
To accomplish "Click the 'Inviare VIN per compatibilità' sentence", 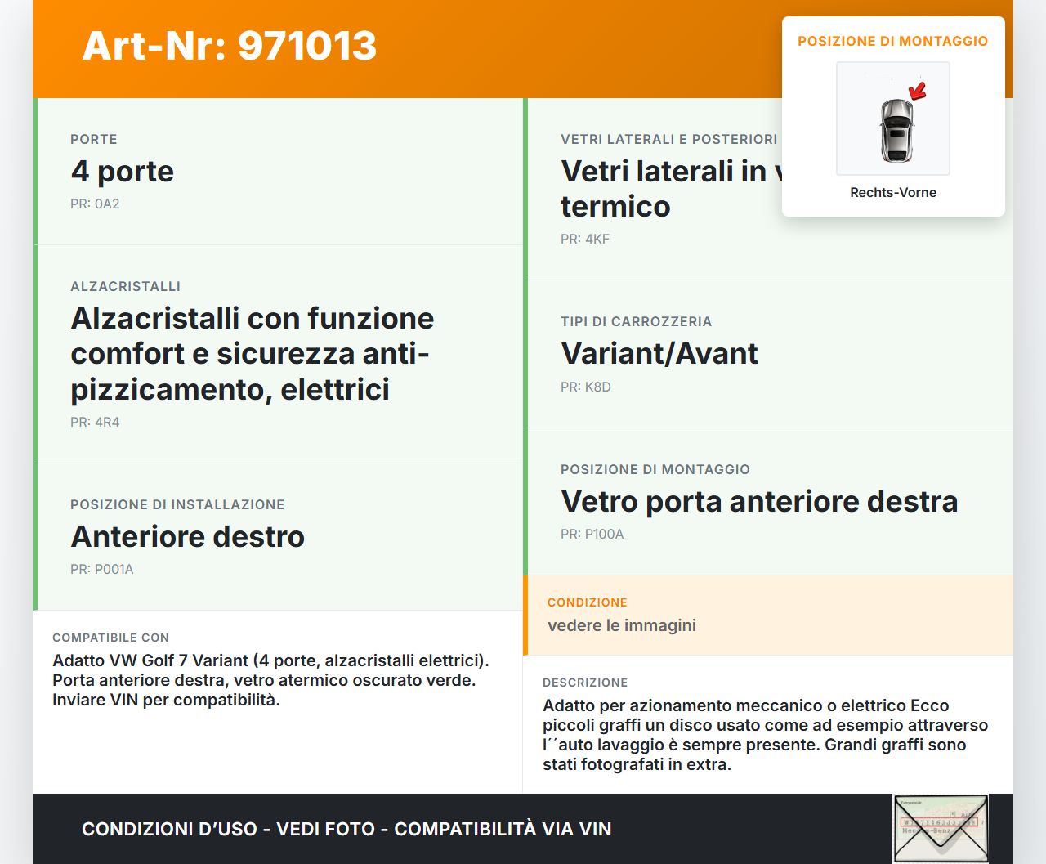I will [166, 701].
